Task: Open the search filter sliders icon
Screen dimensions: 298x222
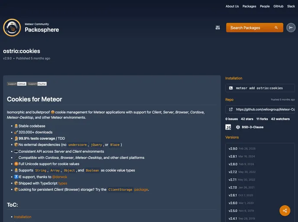Action: (x=217, y=28)
